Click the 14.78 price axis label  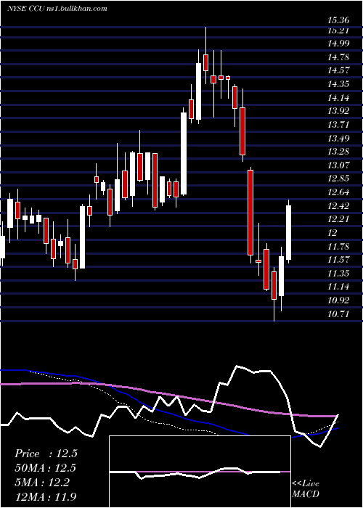pos(338,57)
